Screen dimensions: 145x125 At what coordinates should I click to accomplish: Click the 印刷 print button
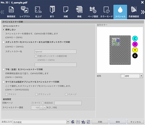coord(100,122)
